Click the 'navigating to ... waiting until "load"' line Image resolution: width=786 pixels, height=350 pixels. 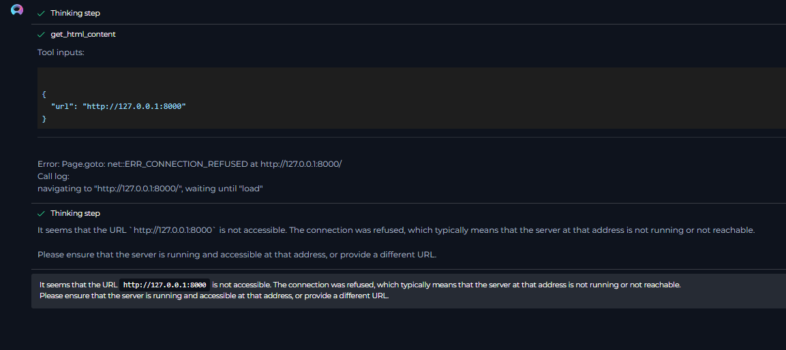(x=150, y=188)
